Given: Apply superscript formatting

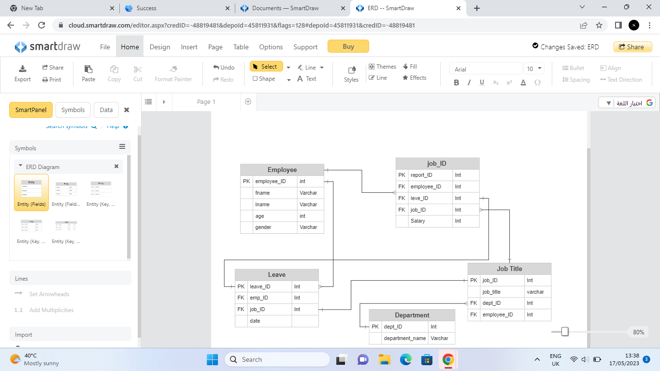Looking at the screenshot, I should click(x=509, y=83).
